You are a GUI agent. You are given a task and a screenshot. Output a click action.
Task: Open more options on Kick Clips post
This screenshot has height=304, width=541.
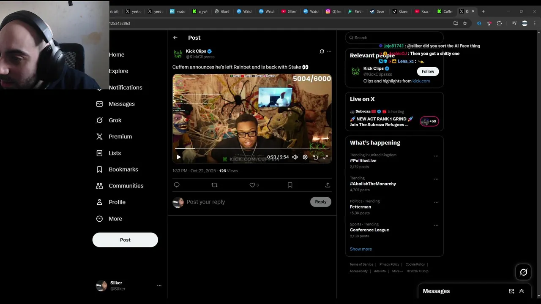click(329, 52)
